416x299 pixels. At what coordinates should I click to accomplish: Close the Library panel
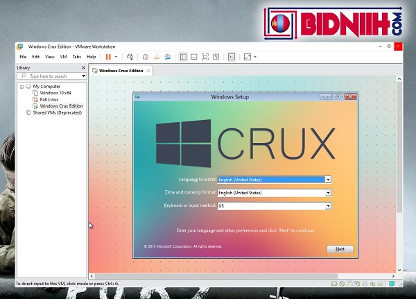(84, 68)
